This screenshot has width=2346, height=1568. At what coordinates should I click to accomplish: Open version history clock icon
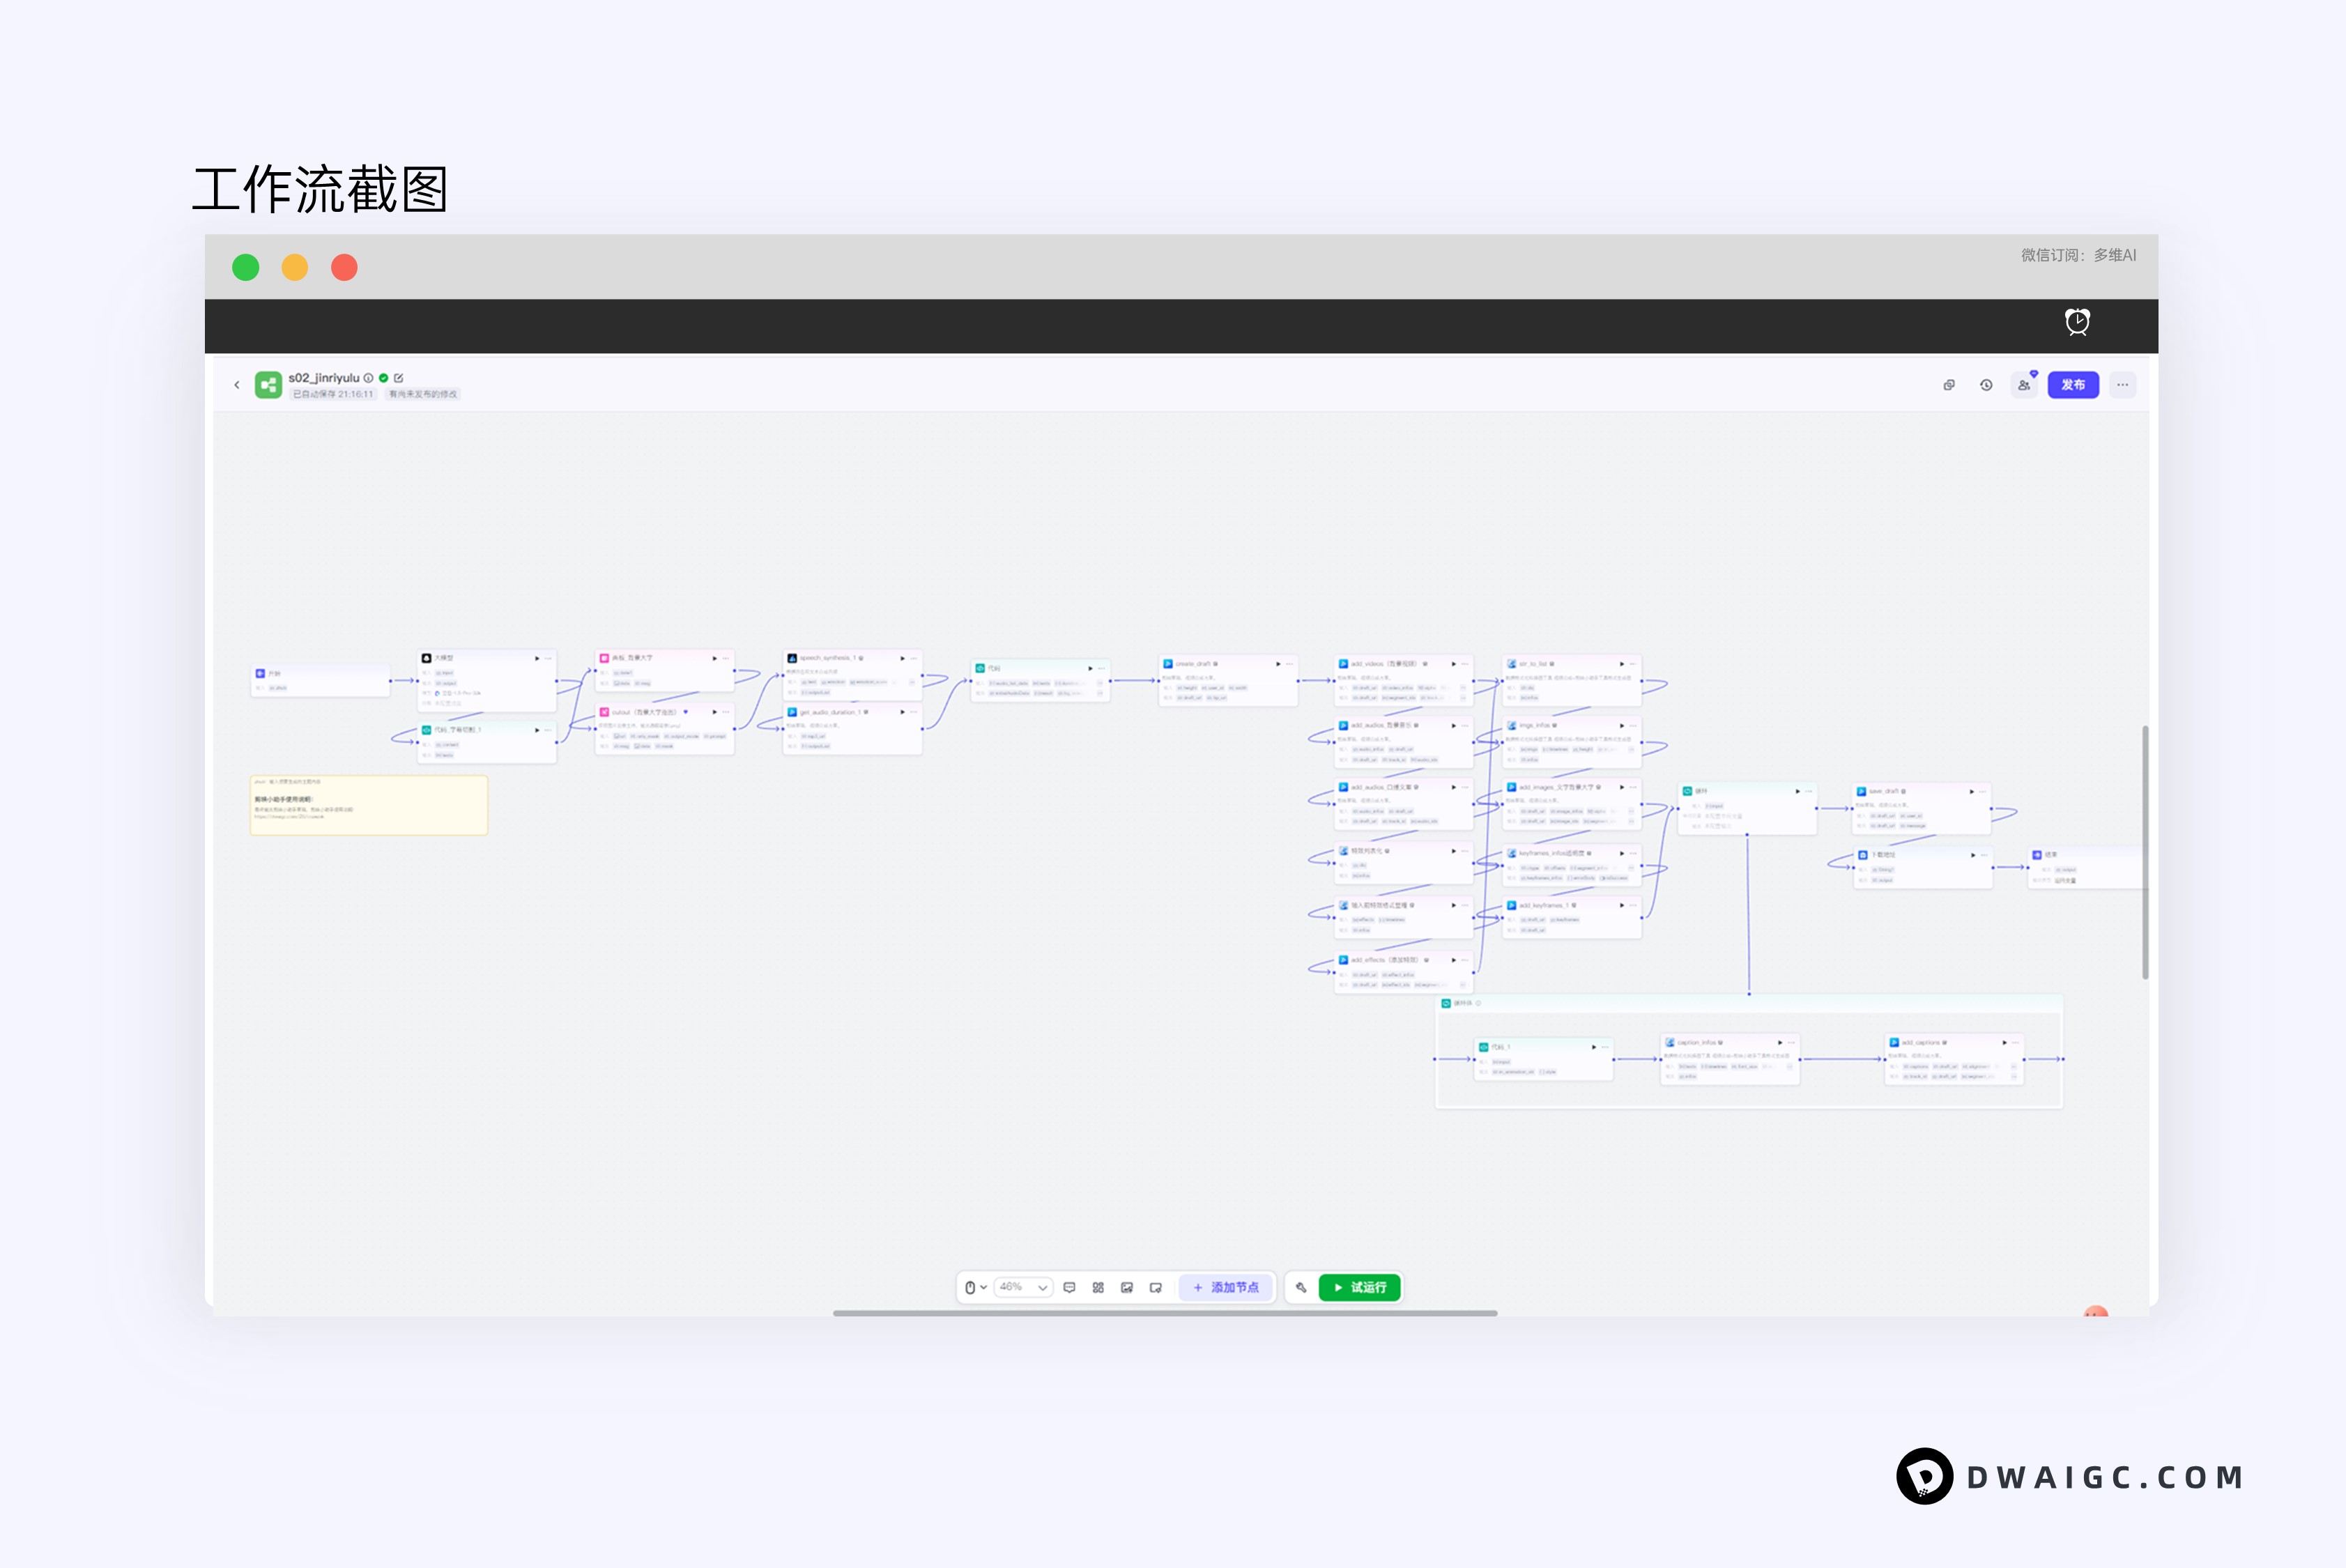1986,385
